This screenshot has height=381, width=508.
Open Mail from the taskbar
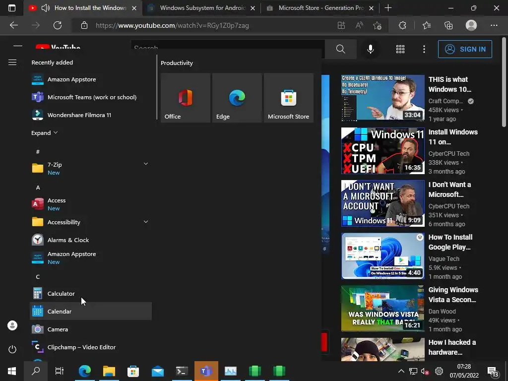point(158,371)
